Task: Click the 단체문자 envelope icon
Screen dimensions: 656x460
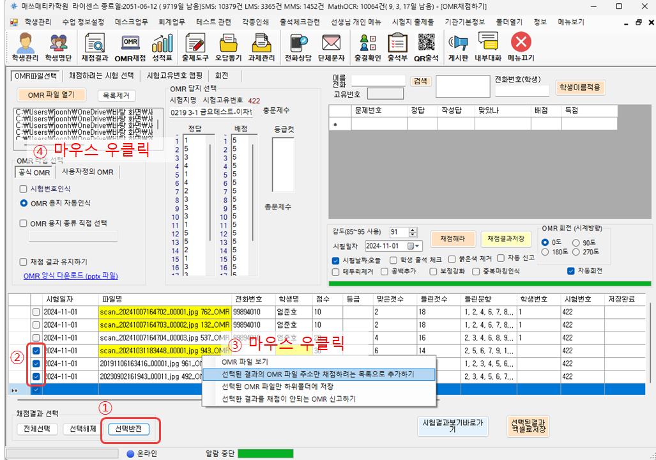Action: [330, 47]
